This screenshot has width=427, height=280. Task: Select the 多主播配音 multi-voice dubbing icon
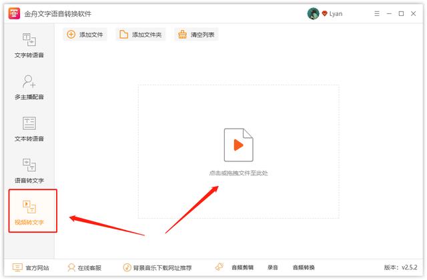(29, 81)
